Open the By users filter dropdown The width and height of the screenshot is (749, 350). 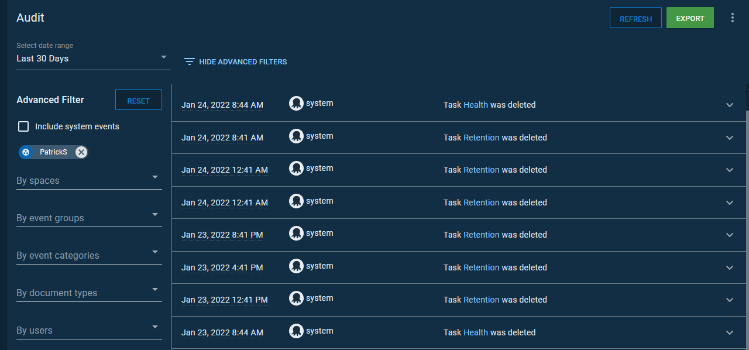(89, 330)
